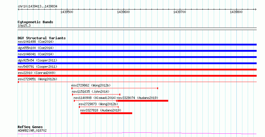Select the RefSeq Genes track heading
This screenshot has width=265, height=137.
(x=30, y=127)
